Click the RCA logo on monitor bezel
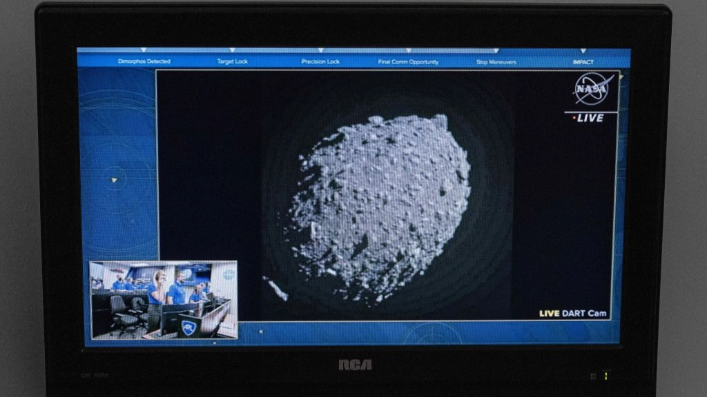The height and width of the screenshot is (397, 707). [356, 365]
